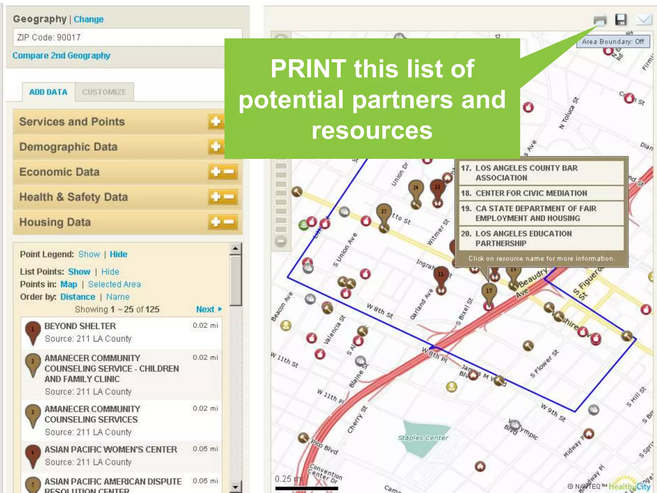Click map pin numbered 17

[x=489, y=293]
